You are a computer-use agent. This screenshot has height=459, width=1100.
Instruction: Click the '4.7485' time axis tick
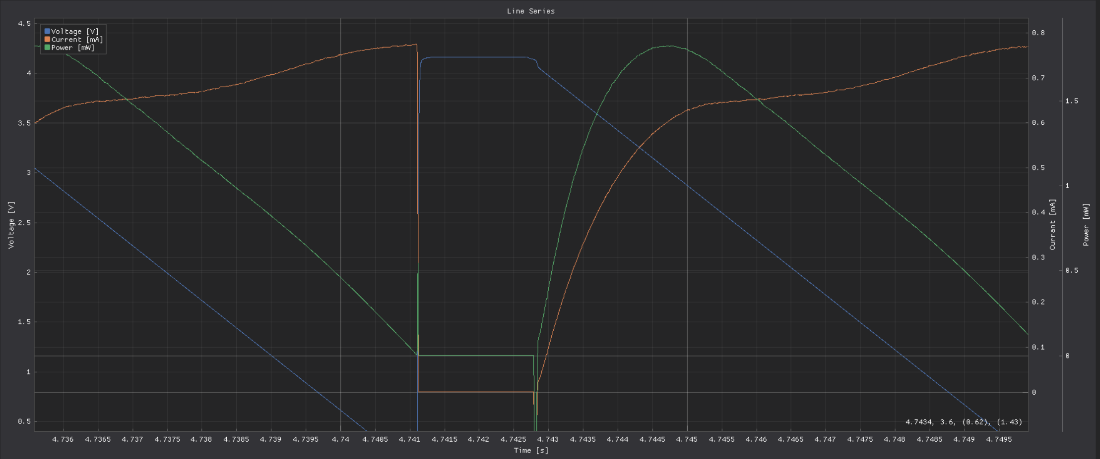click(930, 439)
